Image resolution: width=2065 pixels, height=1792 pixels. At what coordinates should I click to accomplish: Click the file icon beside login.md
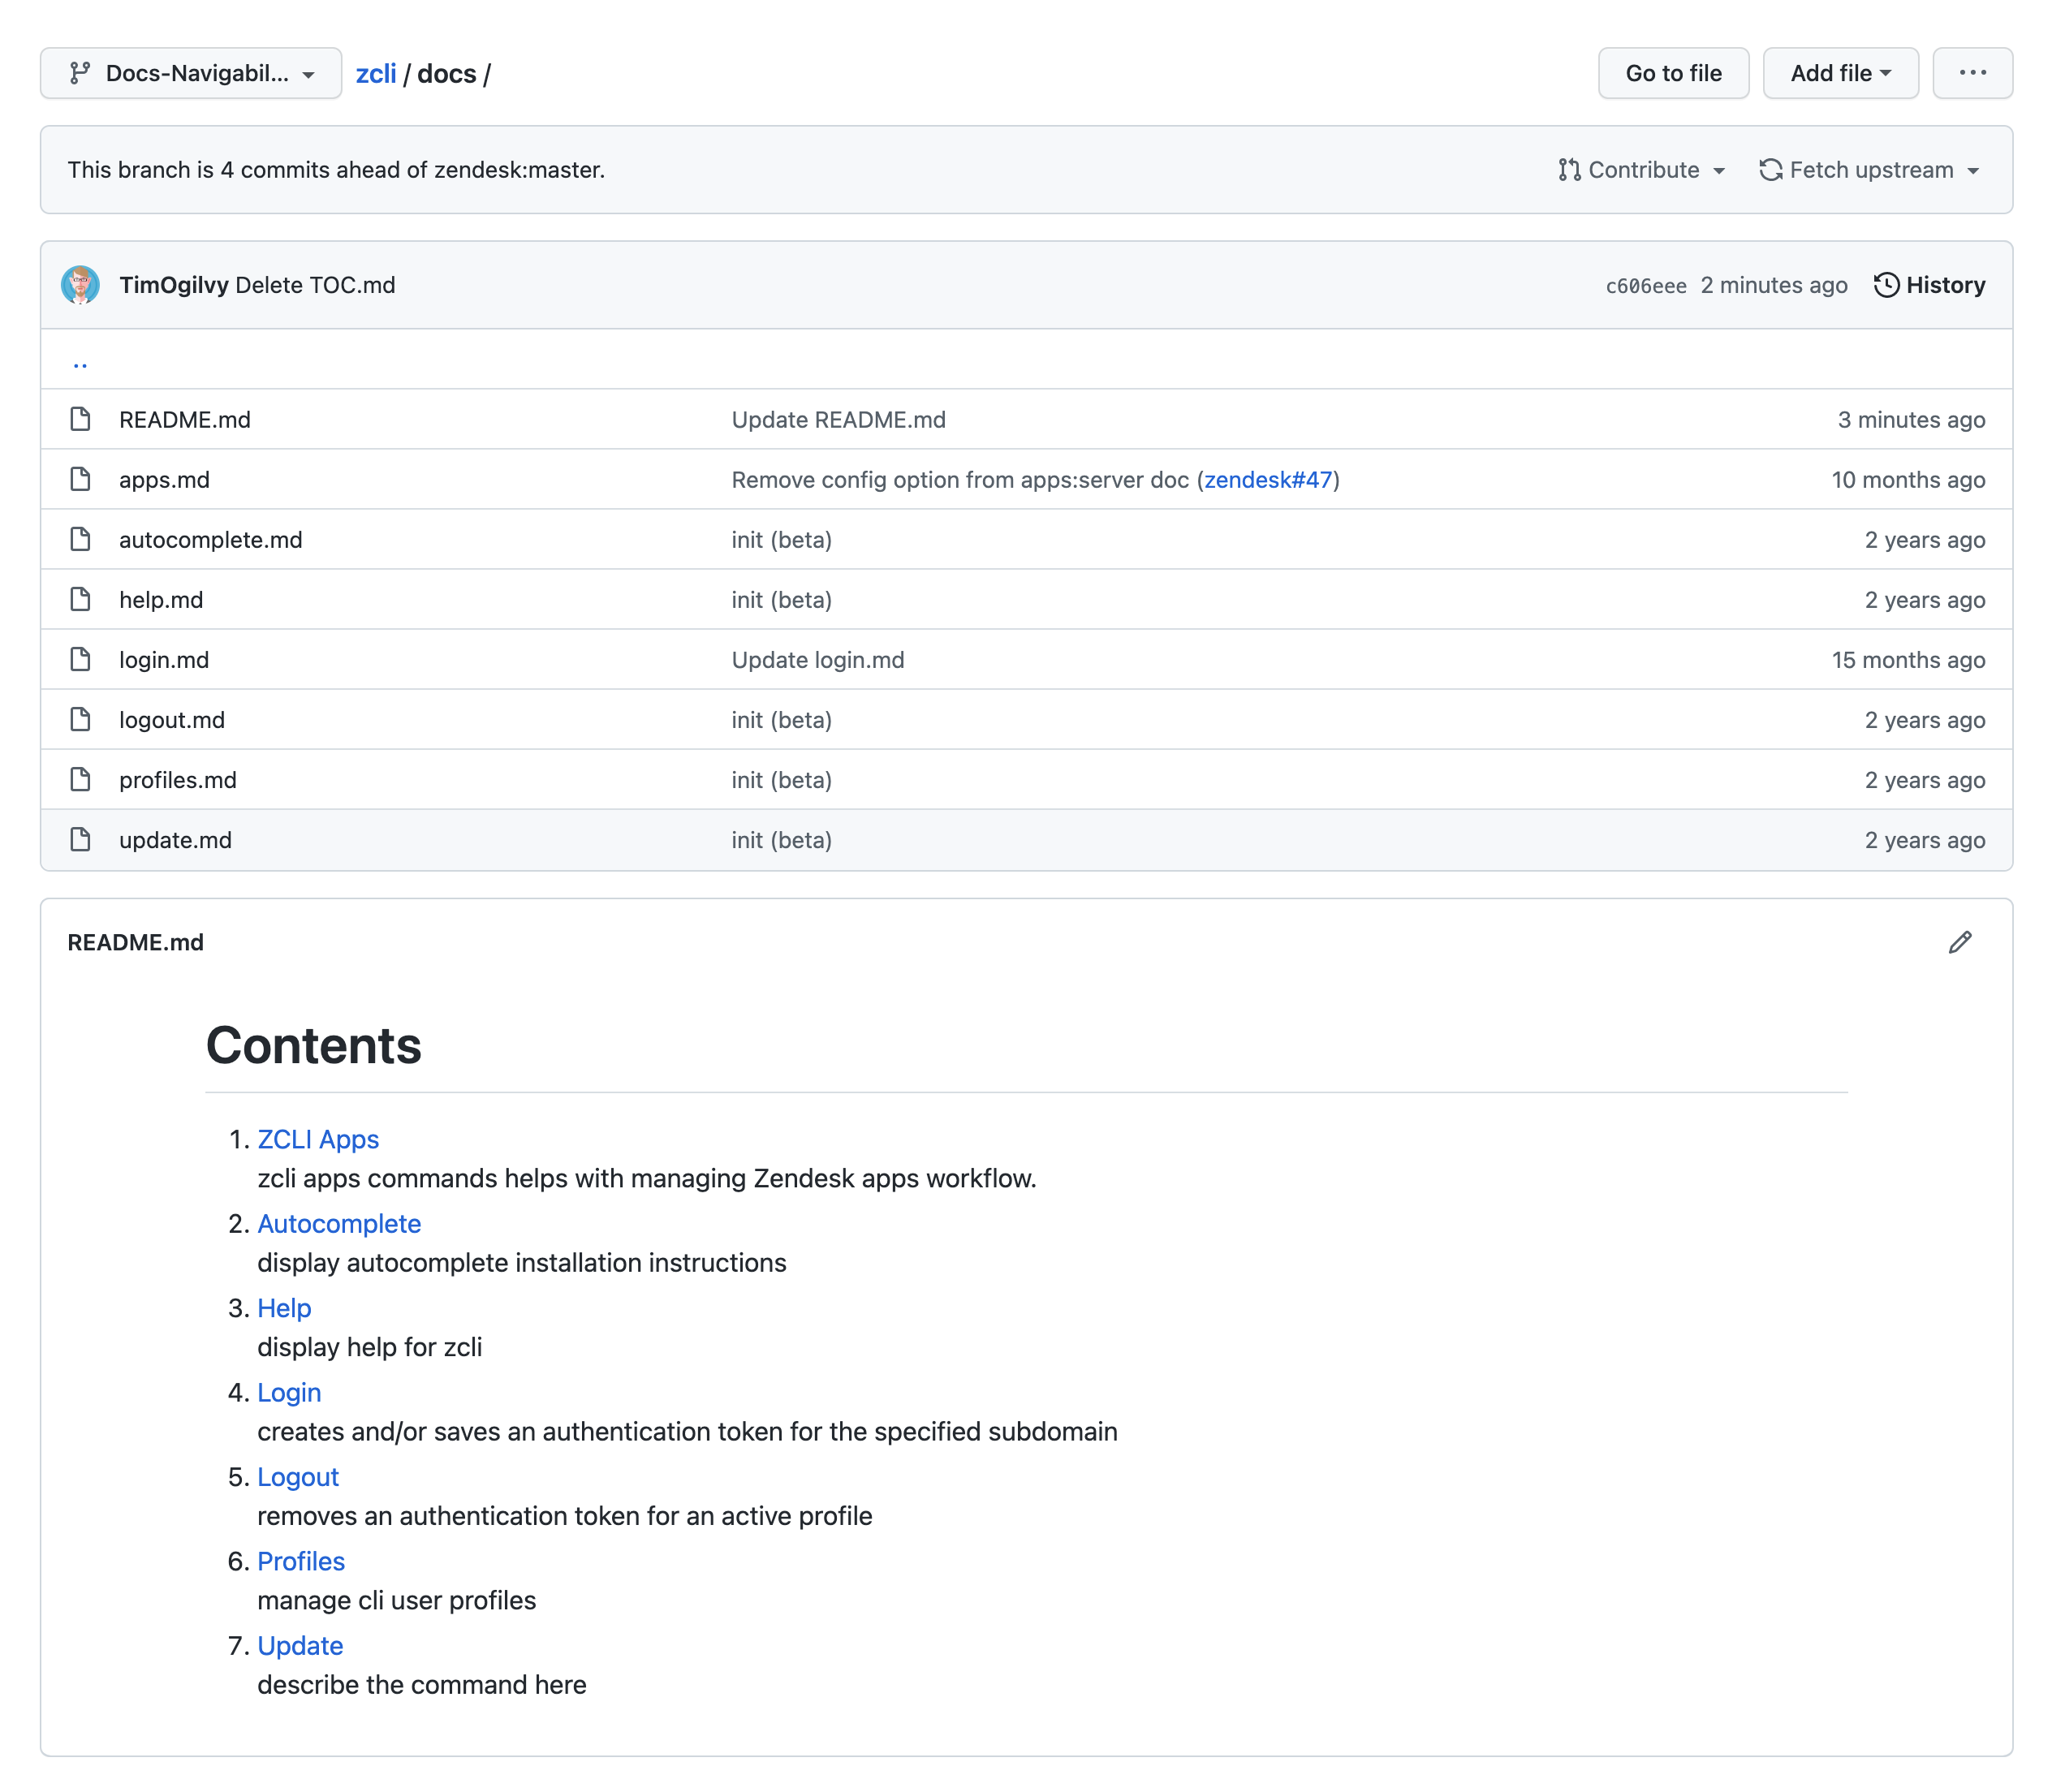pos(80,659)
